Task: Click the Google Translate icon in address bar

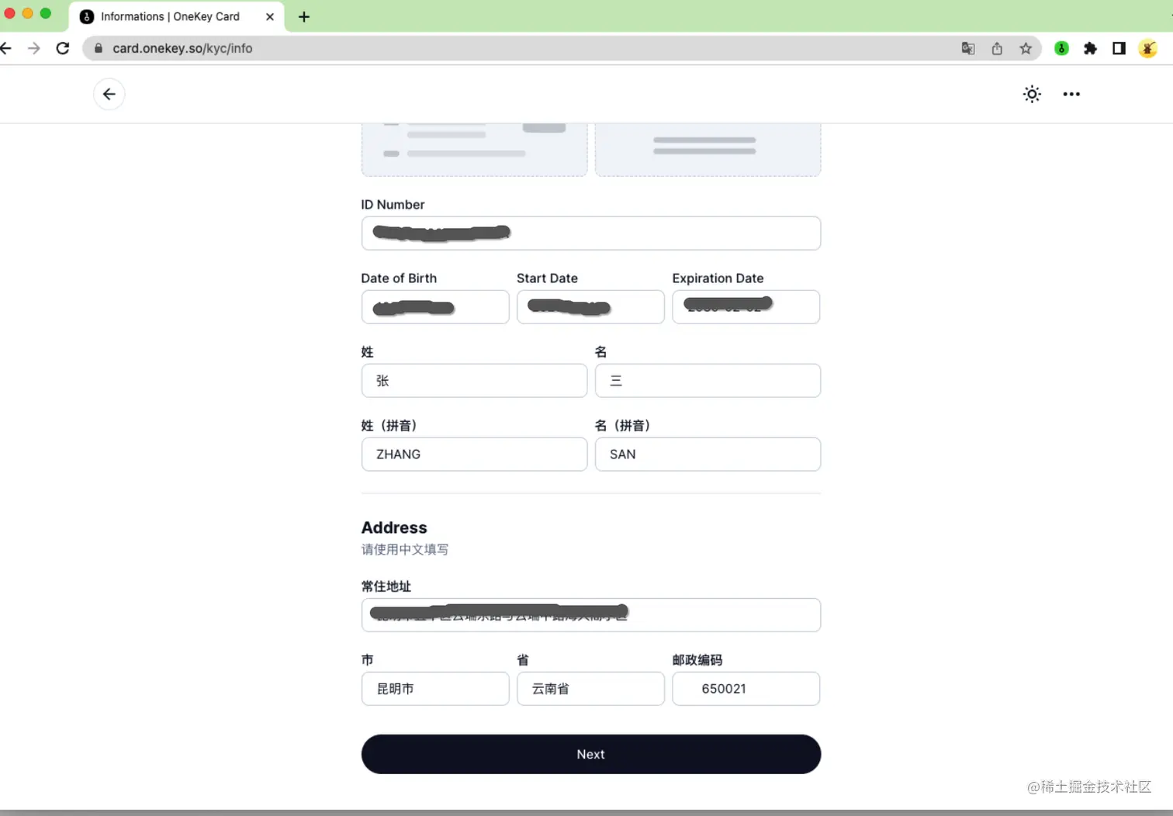Action: pyautogui.click(x=968, y=48)
